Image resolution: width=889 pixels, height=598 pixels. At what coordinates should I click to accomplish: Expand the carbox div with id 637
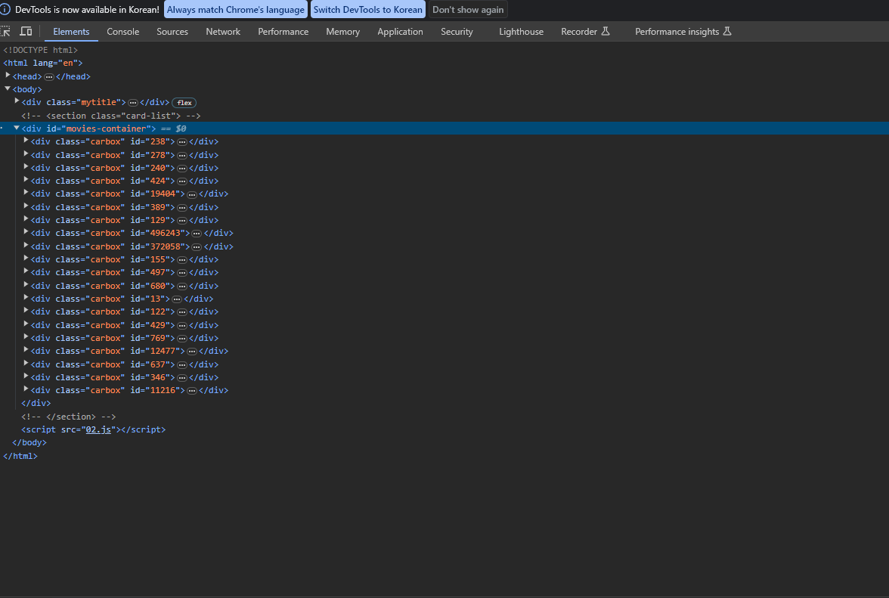tap(26, 364)
